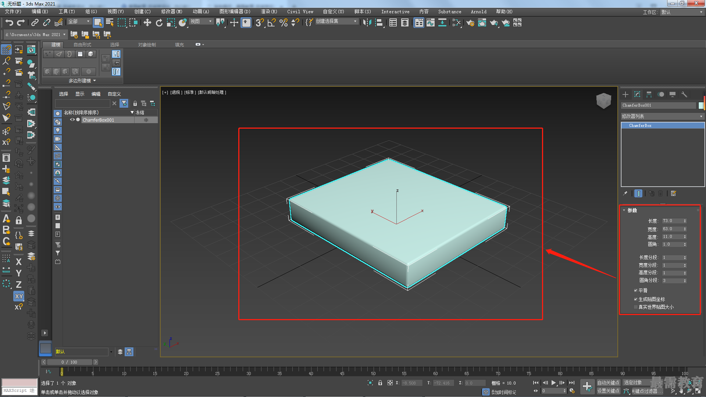
Task: Open the 帮助(H) menu
Action: click(504, 12)
